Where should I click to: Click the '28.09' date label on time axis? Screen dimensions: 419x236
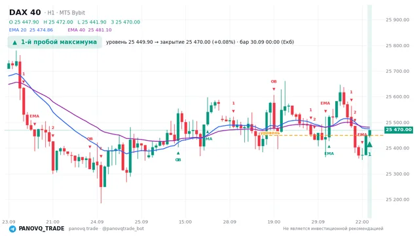coord(230,222)
